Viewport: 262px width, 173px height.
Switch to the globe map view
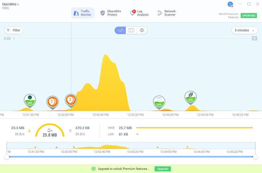pos(142,30)
